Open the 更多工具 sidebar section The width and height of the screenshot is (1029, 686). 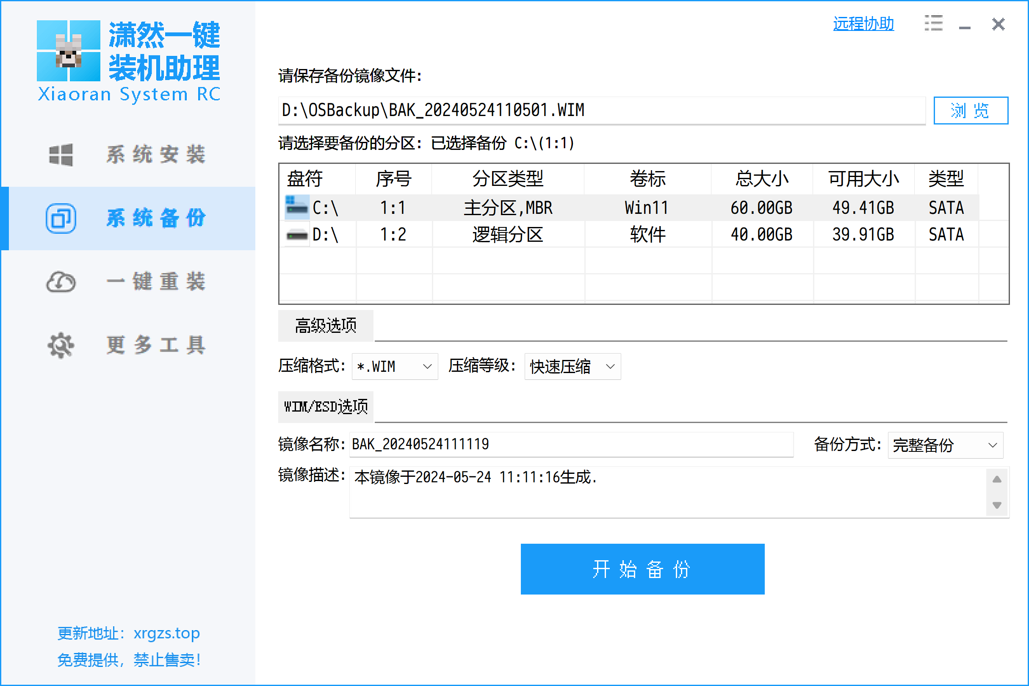point(156,345)
